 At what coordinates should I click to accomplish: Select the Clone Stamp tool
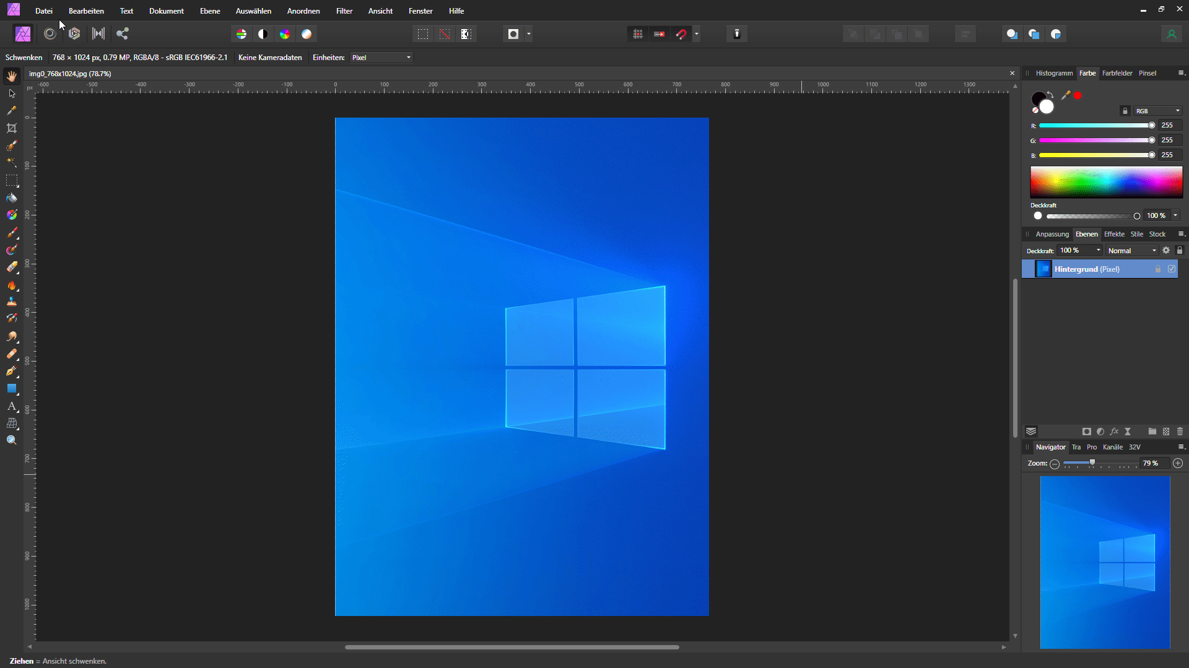12,301
